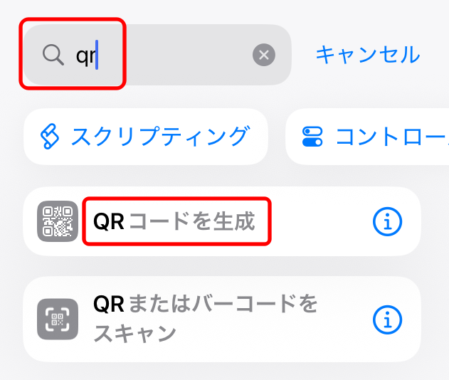449x380 pixels.
Task: Tap the QR code generator icon
Action: pos(58,221)
